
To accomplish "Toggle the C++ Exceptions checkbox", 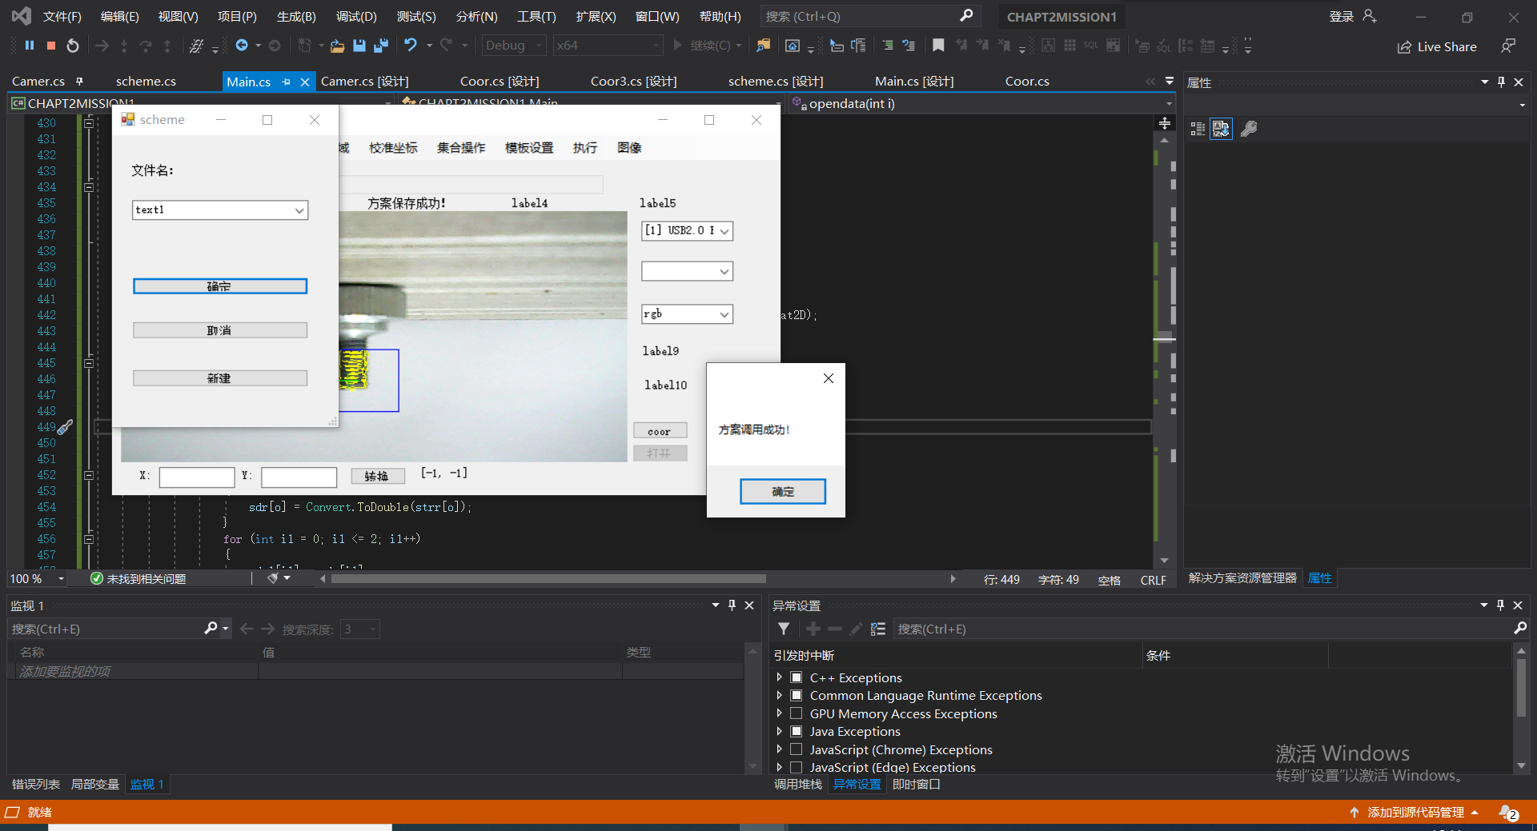I will (797, 677).
